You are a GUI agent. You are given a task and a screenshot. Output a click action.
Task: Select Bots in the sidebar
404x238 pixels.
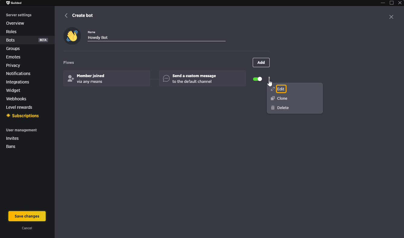point(27,40)
